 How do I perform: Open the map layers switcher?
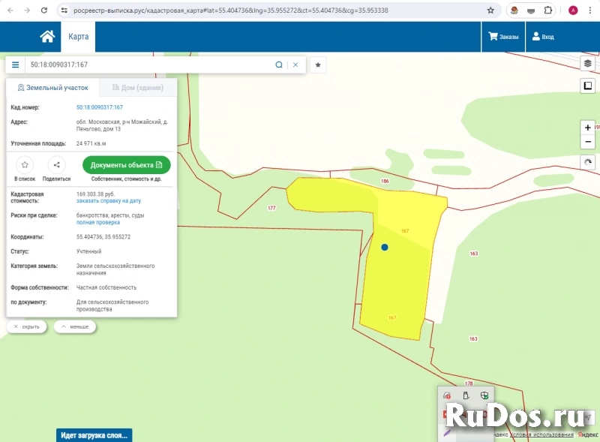pyautogui.click(x=588, y=64)
